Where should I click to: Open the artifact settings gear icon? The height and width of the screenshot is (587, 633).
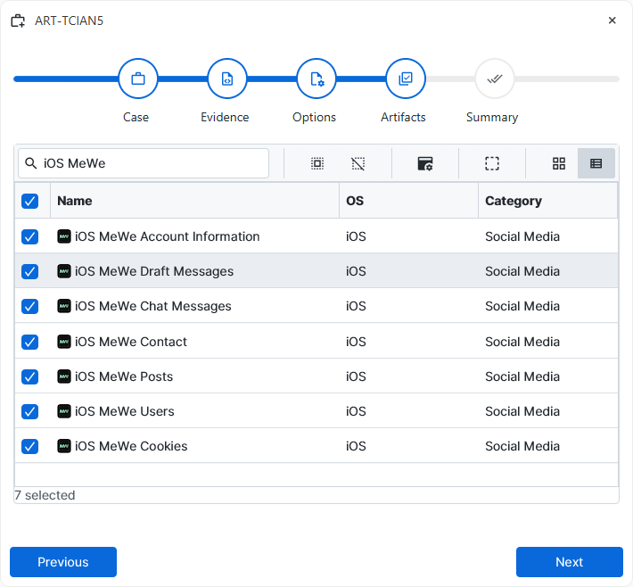[x=425, y=163]
